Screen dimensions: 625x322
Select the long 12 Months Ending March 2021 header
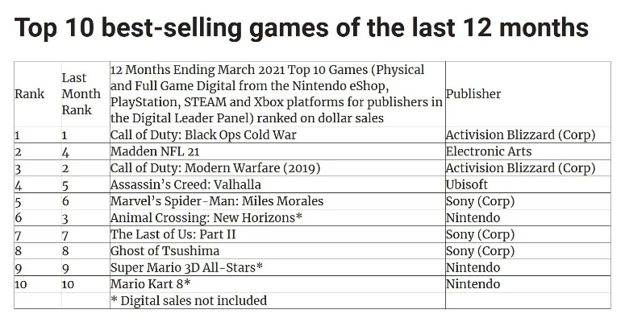[x=277, y=94]
